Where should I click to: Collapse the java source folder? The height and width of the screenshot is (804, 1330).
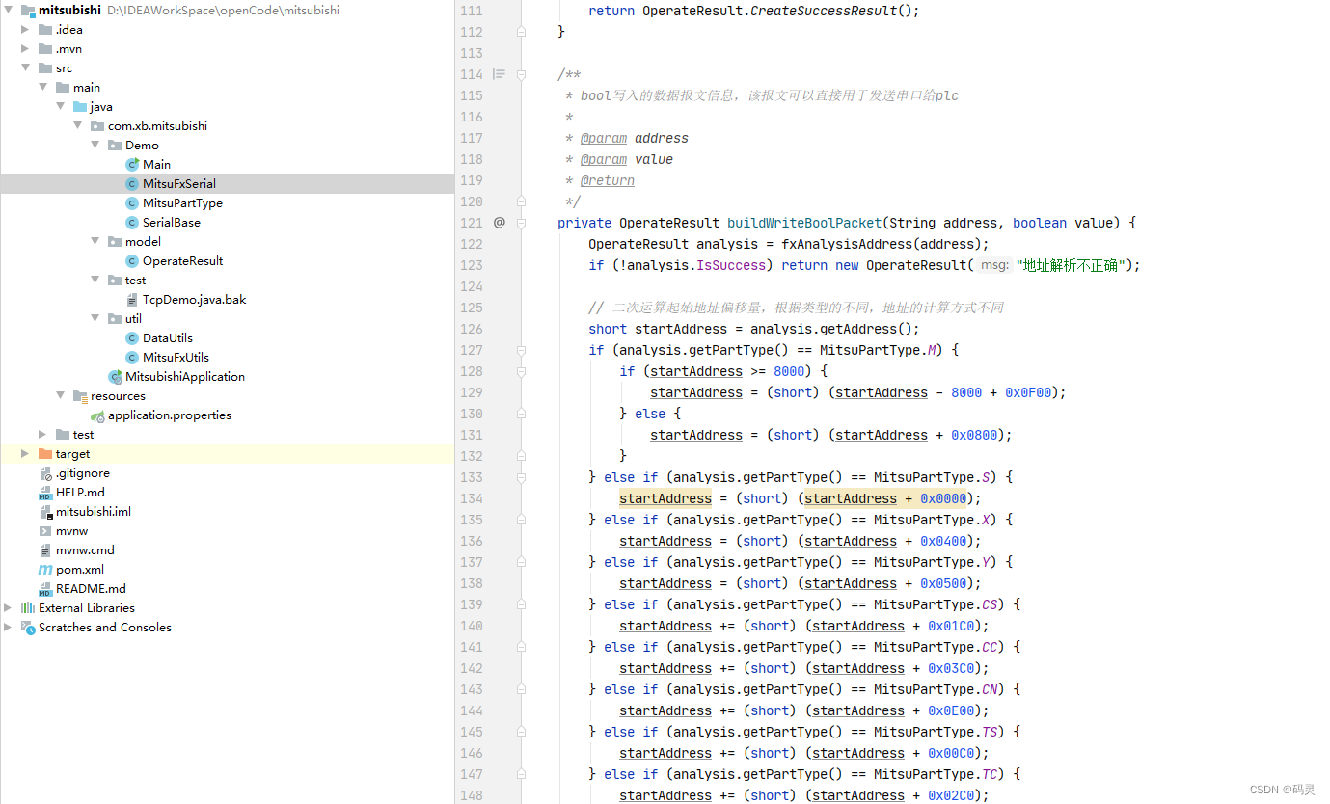[61, 107]
